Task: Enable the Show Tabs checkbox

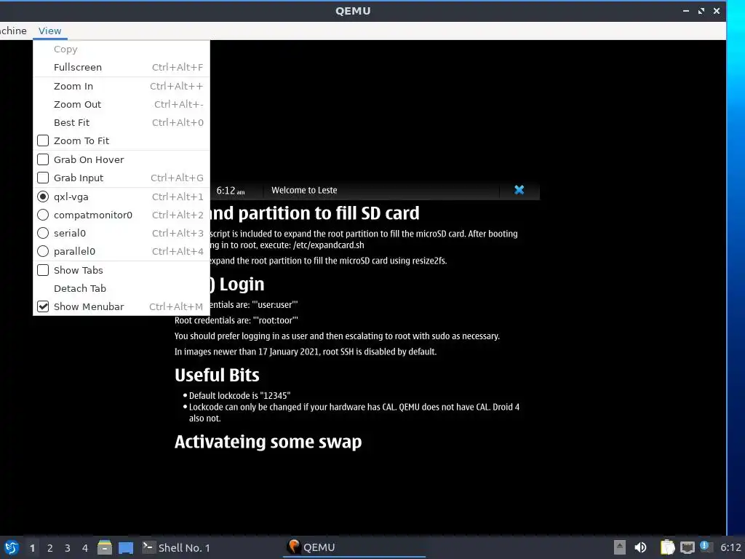Action: point(43,270)
